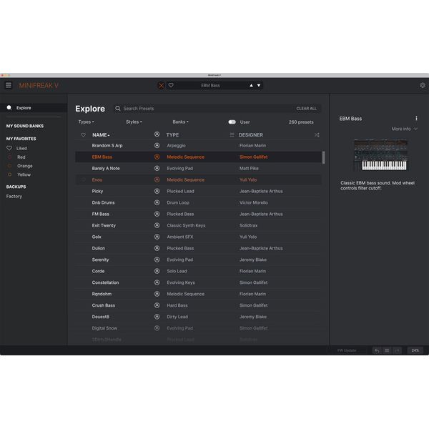Click the Arturia icon on the Golx row
The height and width of the screenshot is (429, 429).
click(x=157, y=237)
